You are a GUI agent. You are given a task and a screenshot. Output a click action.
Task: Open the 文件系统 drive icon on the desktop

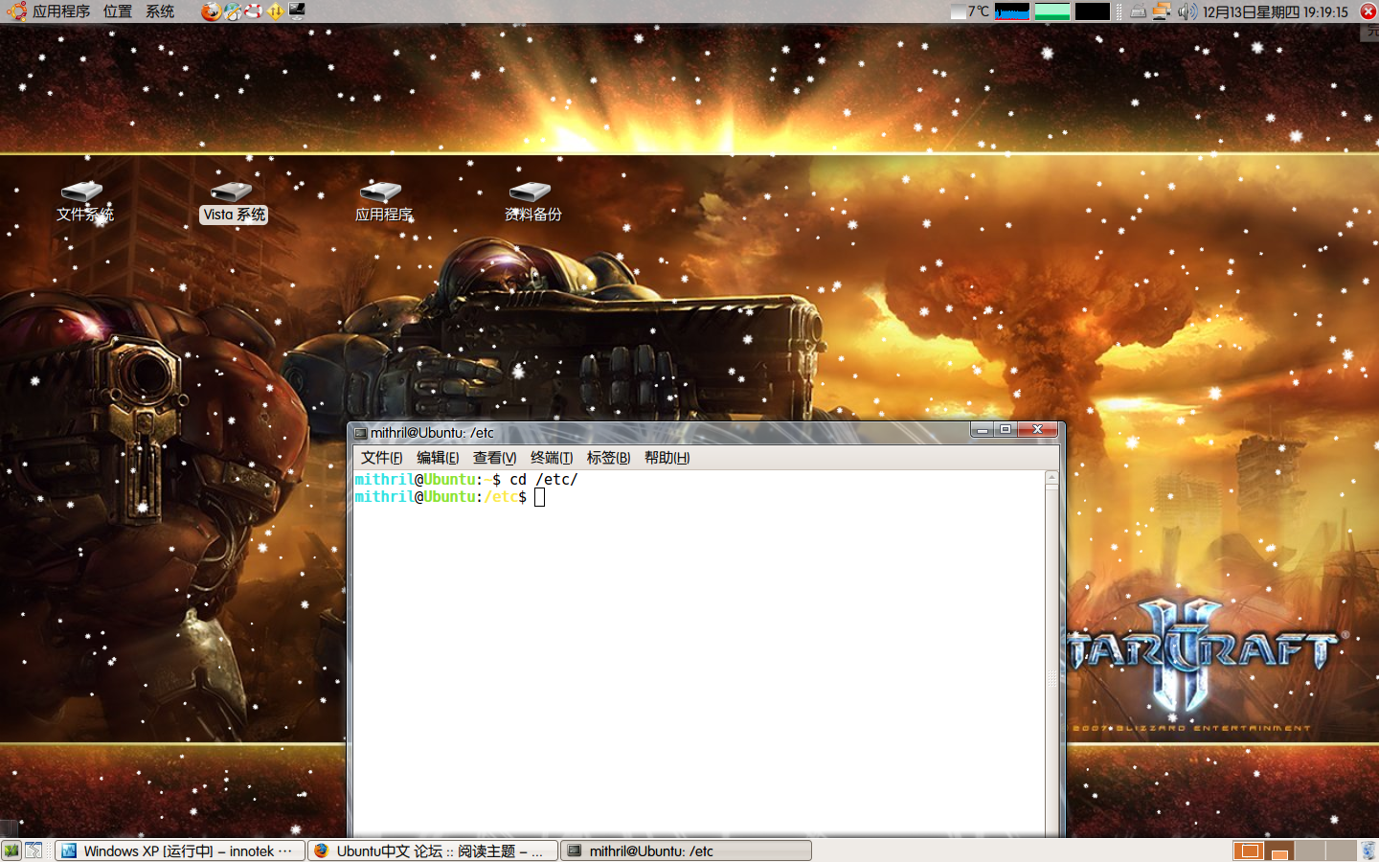click(84, 202)
